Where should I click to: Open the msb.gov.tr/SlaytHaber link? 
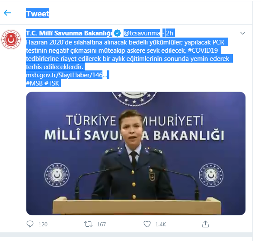tap(67, 76)
